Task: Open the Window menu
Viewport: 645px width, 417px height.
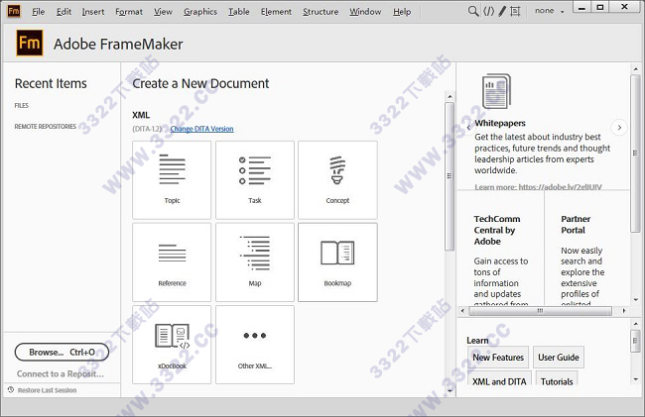Action: point(365,12)
